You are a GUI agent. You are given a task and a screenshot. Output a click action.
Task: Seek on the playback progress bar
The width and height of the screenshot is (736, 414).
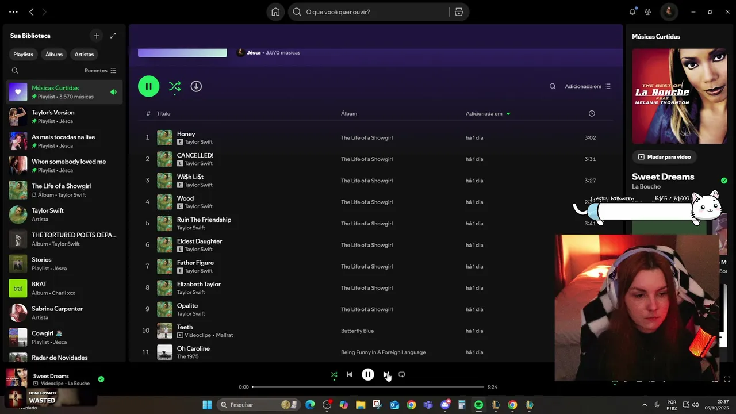pos(368,387)
